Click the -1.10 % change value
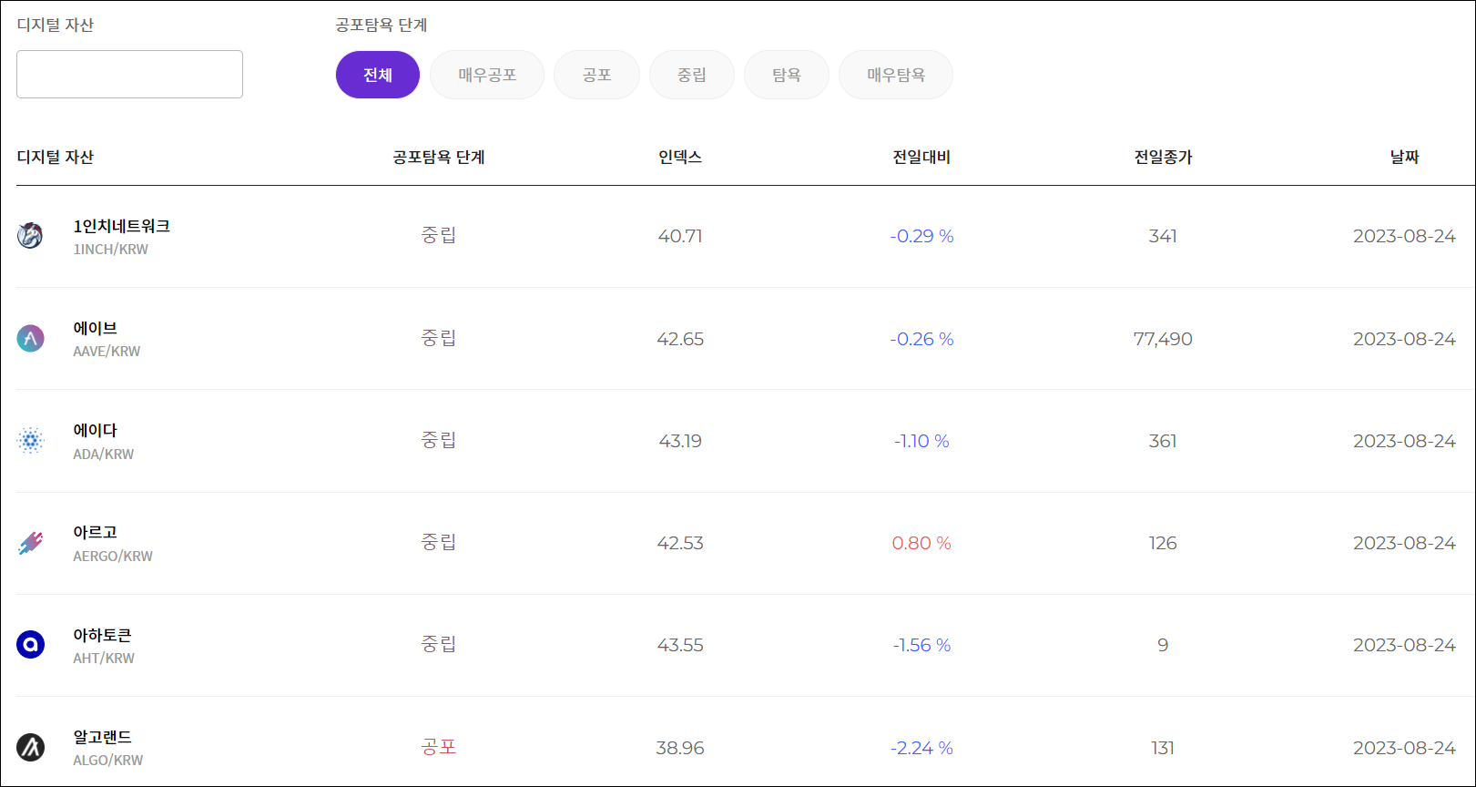The width and height of the screenshot is (1476, 787). 921,441
